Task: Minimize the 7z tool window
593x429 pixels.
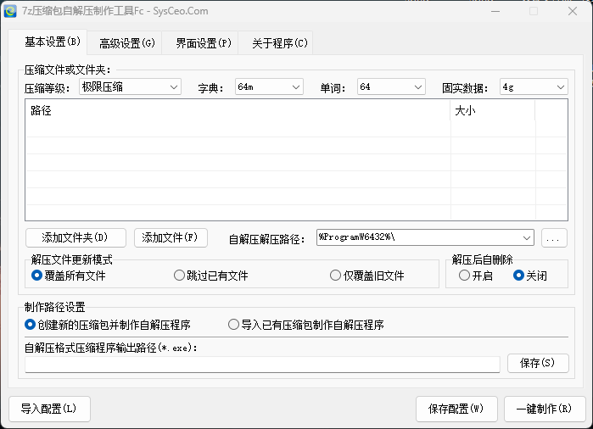Action: 495,11
